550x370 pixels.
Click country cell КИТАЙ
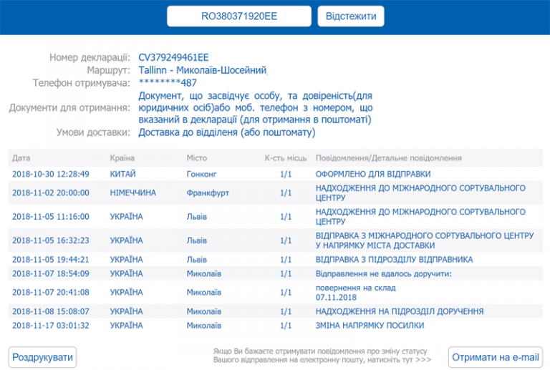coord(122,174)
